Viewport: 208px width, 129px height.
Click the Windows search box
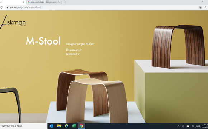(x=24, y=126)
